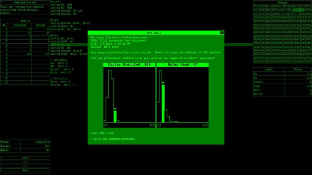This screenshot has height=175, width=312.
Task: Click the 'FROM: SIC-1 Automated Task Management' line
Action: click(x=118, y=40)
